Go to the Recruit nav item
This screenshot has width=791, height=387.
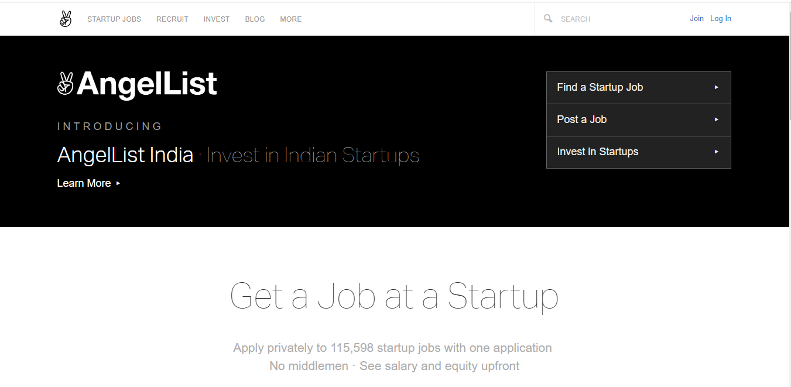pyautogui.click(x=172, y=19)
